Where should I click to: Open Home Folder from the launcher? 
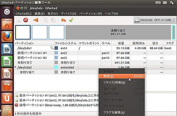(7, 24)
